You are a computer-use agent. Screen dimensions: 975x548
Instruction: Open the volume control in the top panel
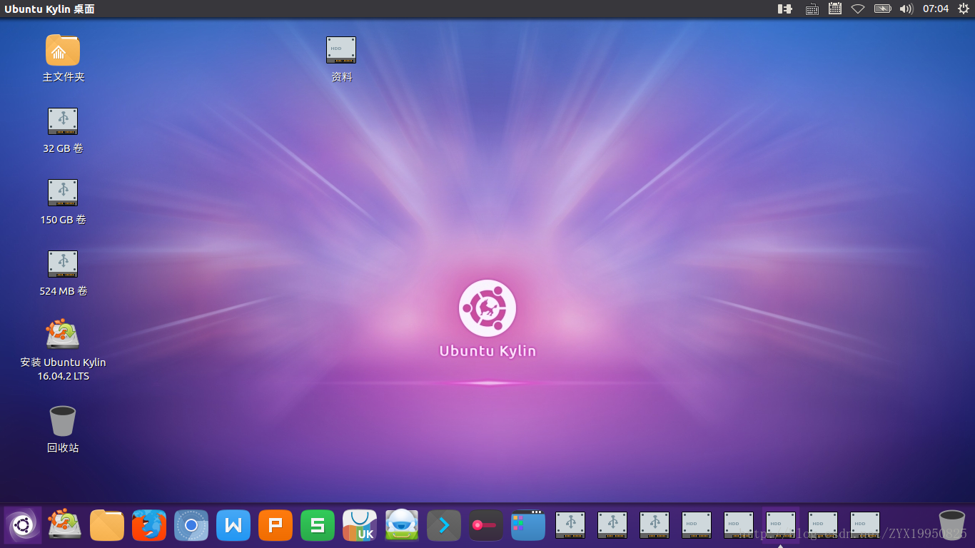(x=905, y=9)
